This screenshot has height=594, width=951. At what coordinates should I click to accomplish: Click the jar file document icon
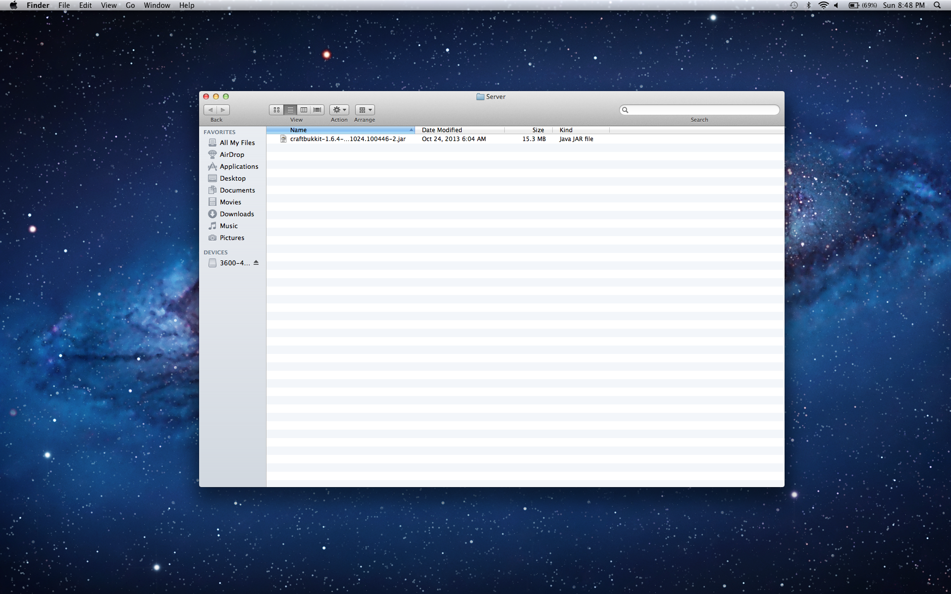pyautogui.click(x=283, y=139)
